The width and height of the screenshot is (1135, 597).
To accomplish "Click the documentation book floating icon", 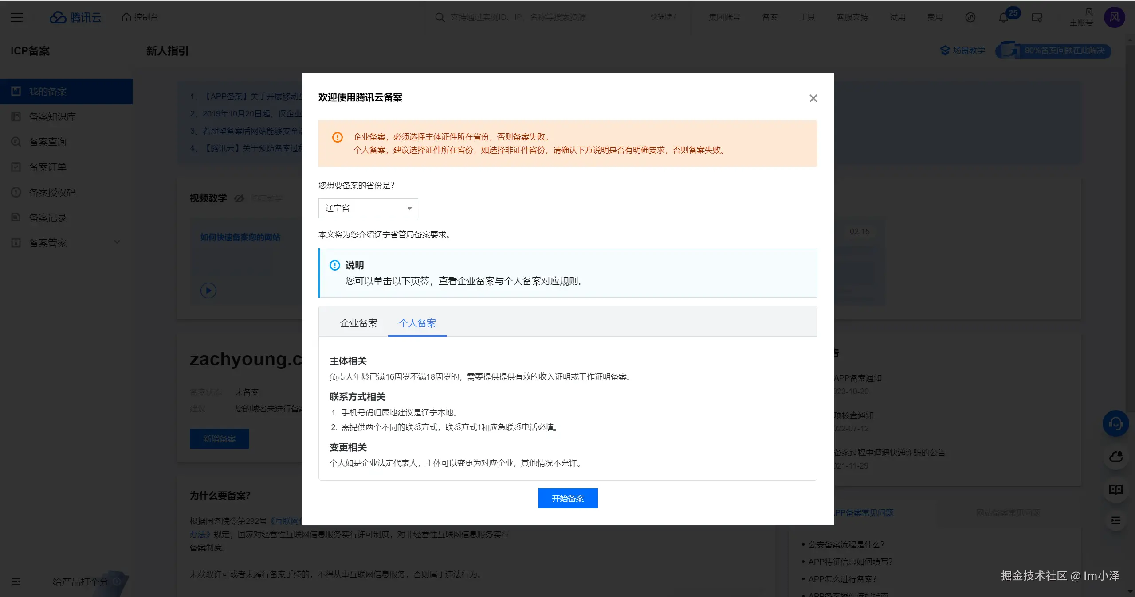I will (1115, 489).
